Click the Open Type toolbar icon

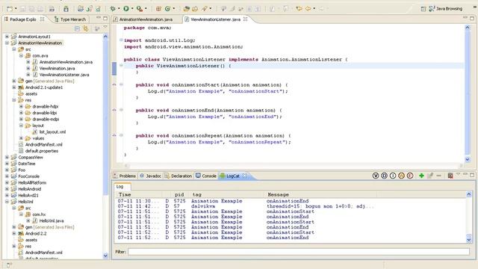(x=186, y=9)
